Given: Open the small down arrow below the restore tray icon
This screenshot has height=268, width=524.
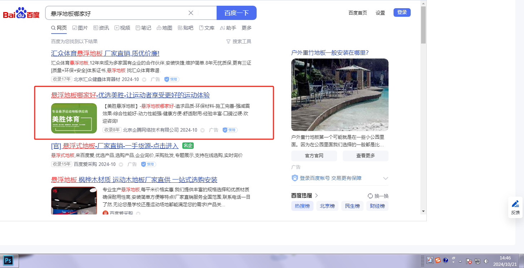Looking at the screenshot, I should pyautogui.click(x=454, y=263).
